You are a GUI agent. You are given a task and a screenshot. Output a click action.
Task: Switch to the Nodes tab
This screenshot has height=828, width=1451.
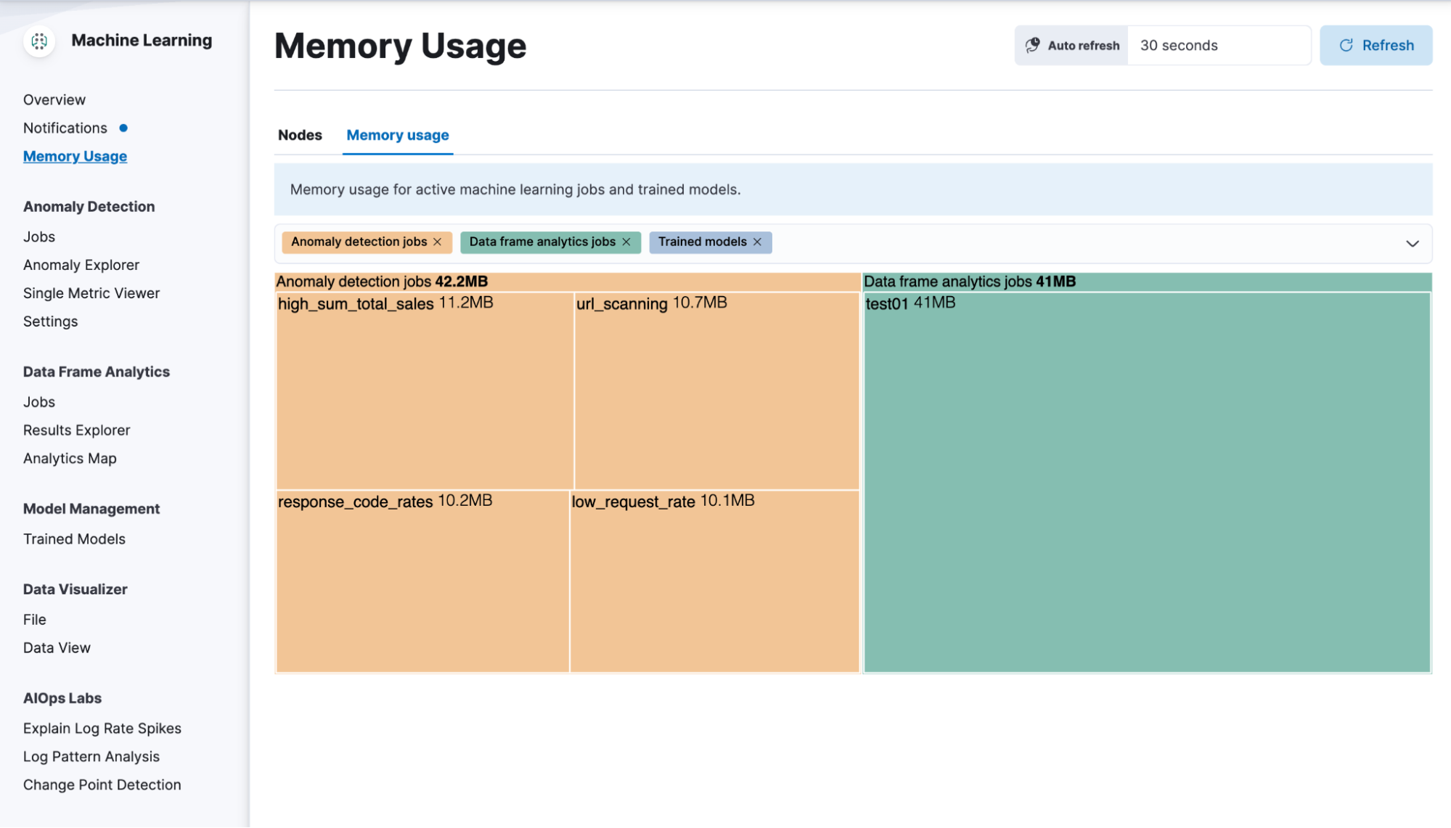click(300, 134)
